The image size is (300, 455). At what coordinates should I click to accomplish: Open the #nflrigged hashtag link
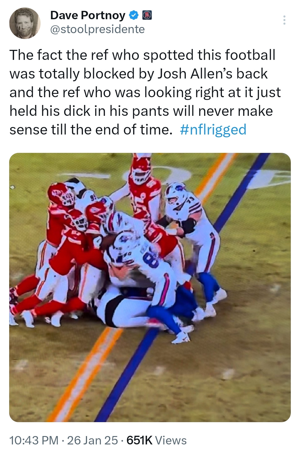[x=213, y=130]
